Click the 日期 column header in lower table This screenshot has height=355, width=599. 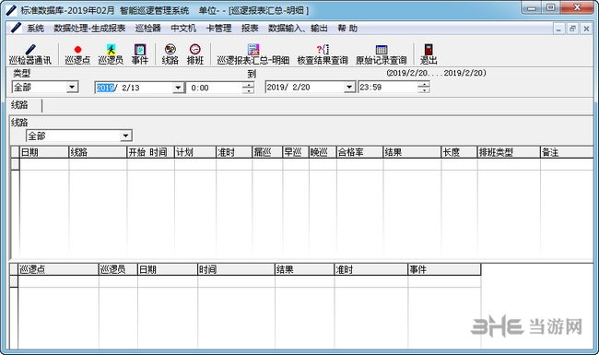(168, 269)
